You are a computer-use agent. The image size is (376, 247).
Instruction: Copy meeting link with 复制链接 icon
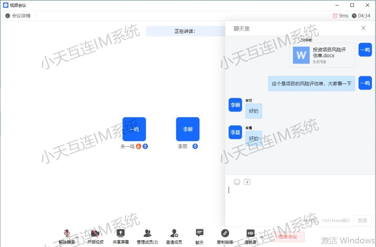pos(225,233)
